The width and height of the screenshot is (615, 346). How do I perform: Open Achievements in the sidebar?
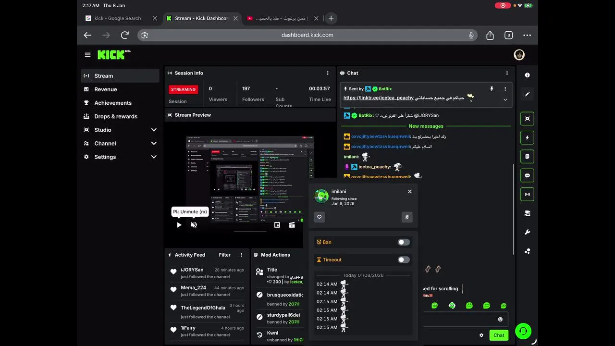pyautogui.click(x=120, y=103)
